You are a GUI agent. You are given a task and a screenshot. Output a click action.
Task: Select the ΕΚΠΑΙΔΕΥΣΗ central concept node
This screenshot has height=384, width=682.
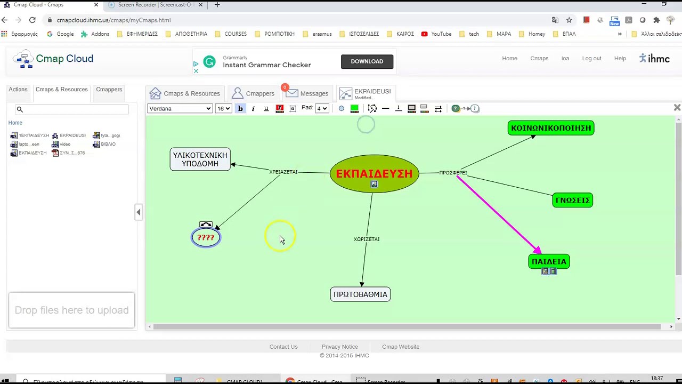pos(375,173)
